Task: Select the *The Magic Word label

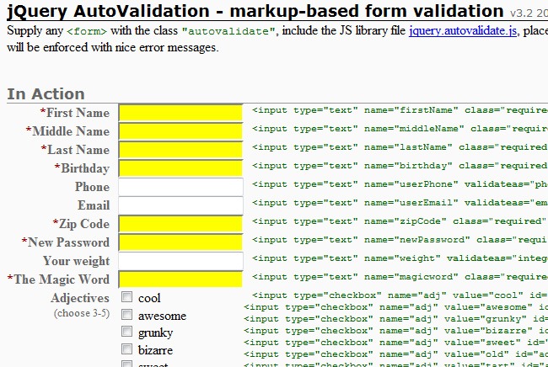Action: coord(58,279)
